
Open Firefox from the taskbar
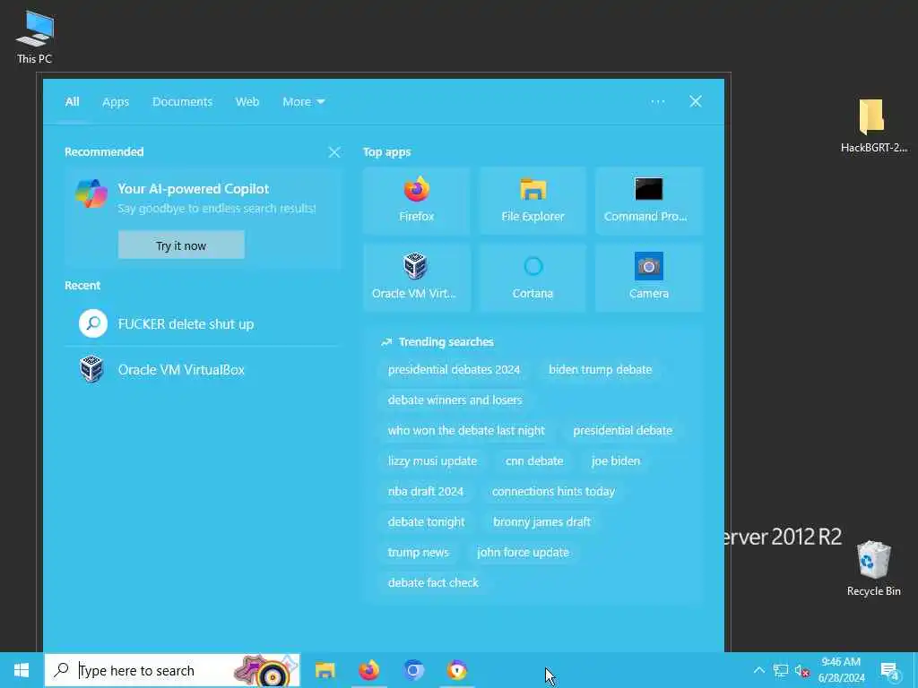368,670
